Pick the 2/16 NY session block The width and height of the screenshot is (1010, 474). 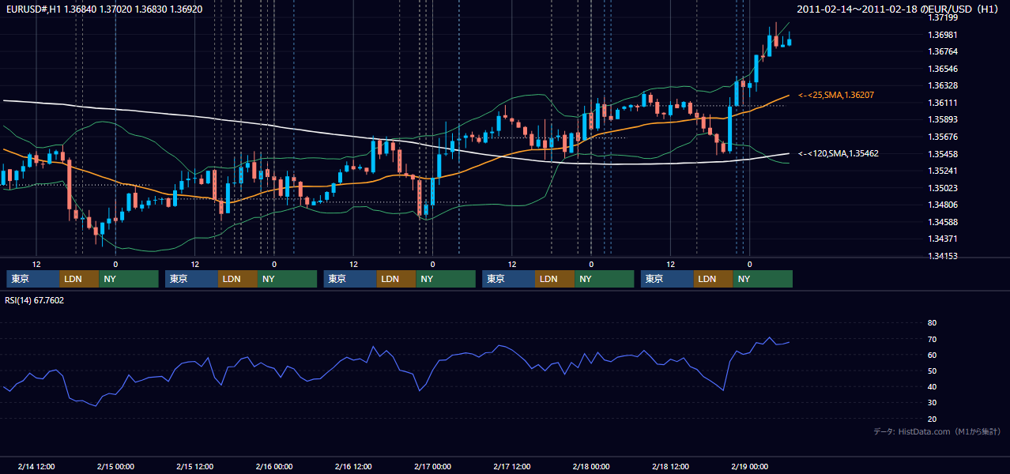click(446, 279)
